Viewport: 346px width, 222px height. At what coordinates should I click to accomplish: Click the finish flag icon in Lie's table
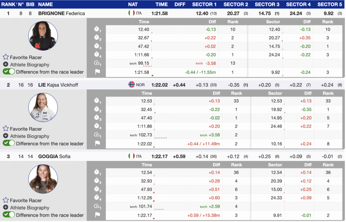tap(97, 144)
